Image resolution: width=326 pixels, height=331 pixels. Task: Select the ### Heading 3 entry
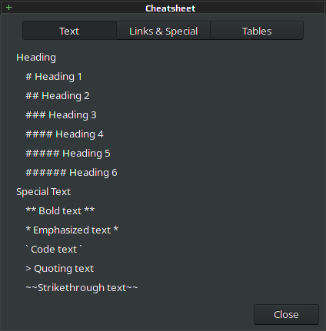click(61, 115)
